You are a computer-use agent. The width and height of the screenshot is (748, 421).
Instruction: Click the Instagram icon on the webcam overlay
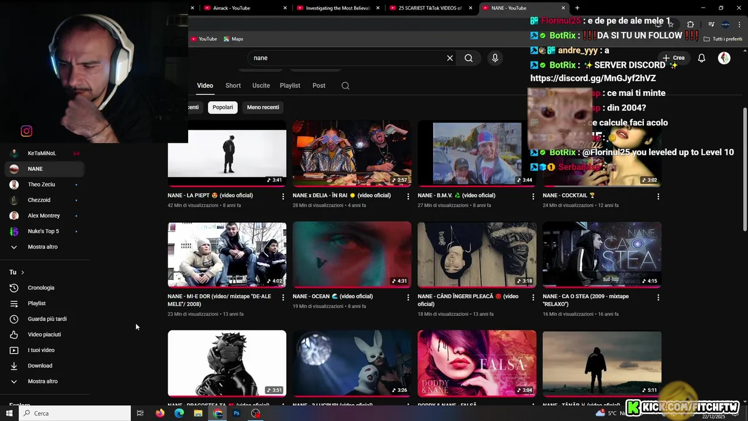(26, 131)
